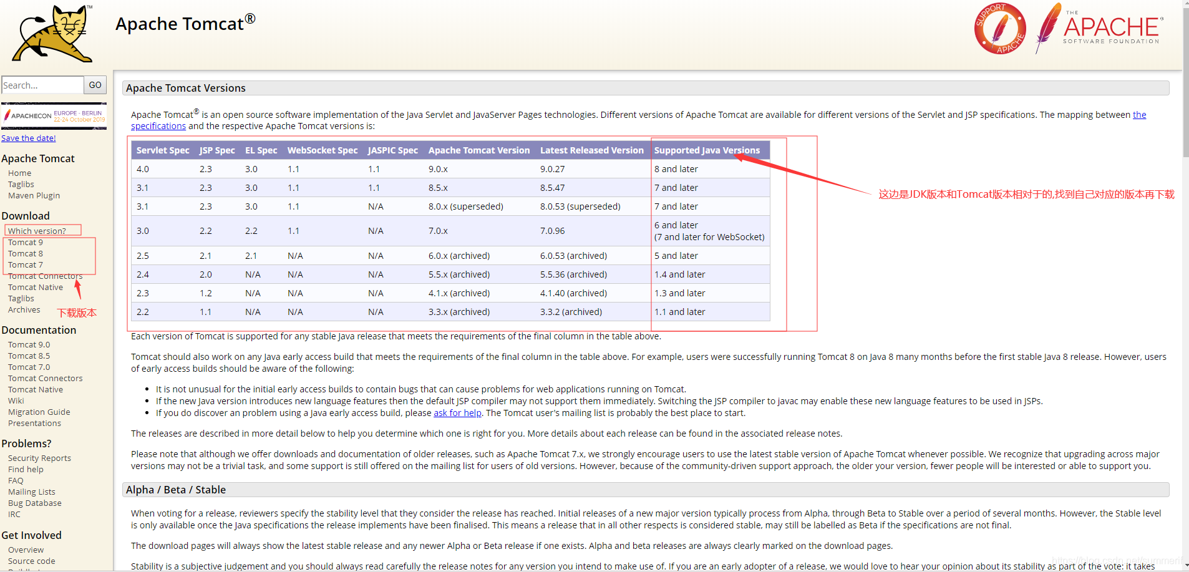
Task: Open Bug Database link
Action: coord(35,503)
